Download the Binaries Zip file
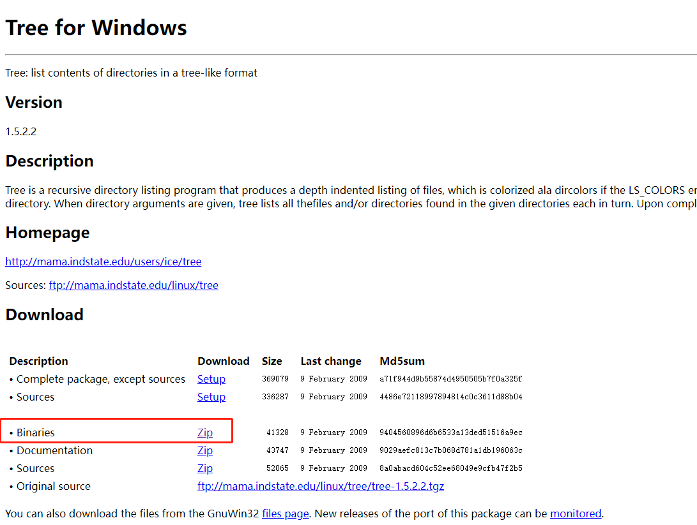 coord(205,433)
